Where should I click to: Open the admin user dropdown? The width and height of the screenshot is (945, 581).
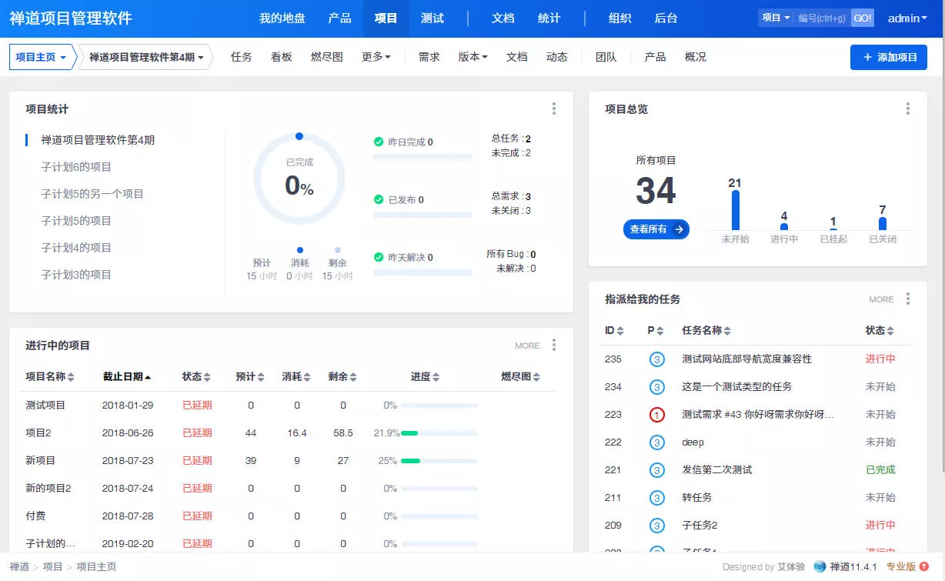point(907,18)
